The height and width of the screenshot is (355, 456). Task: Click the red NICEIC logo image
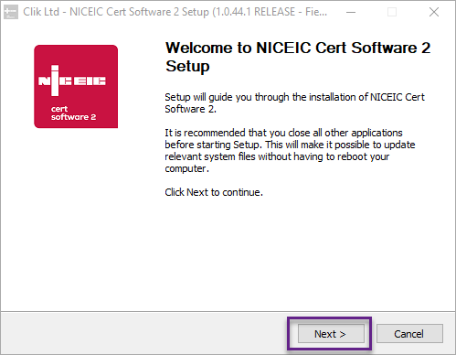pyautogui.click(x=76, y=87)
